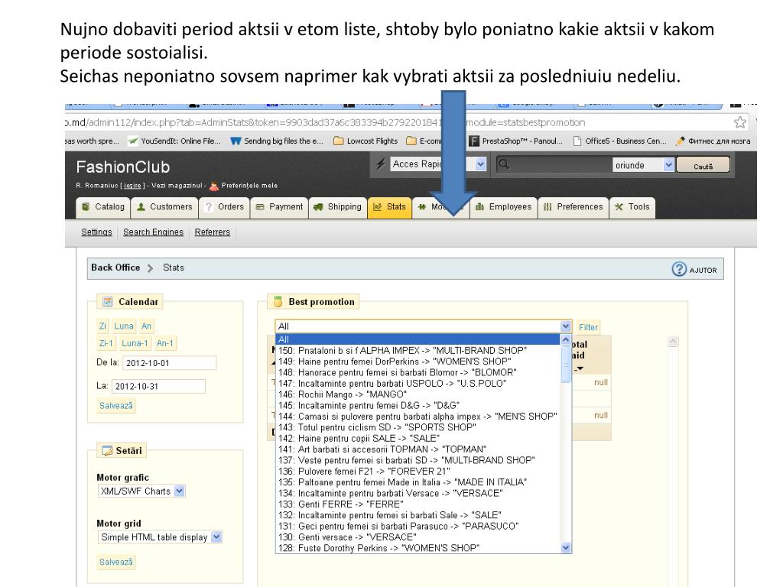Viewport: 783px width, 587px height.
Task: Select promotion 143 SPORTS SHOP option
Action: point(418,427)
